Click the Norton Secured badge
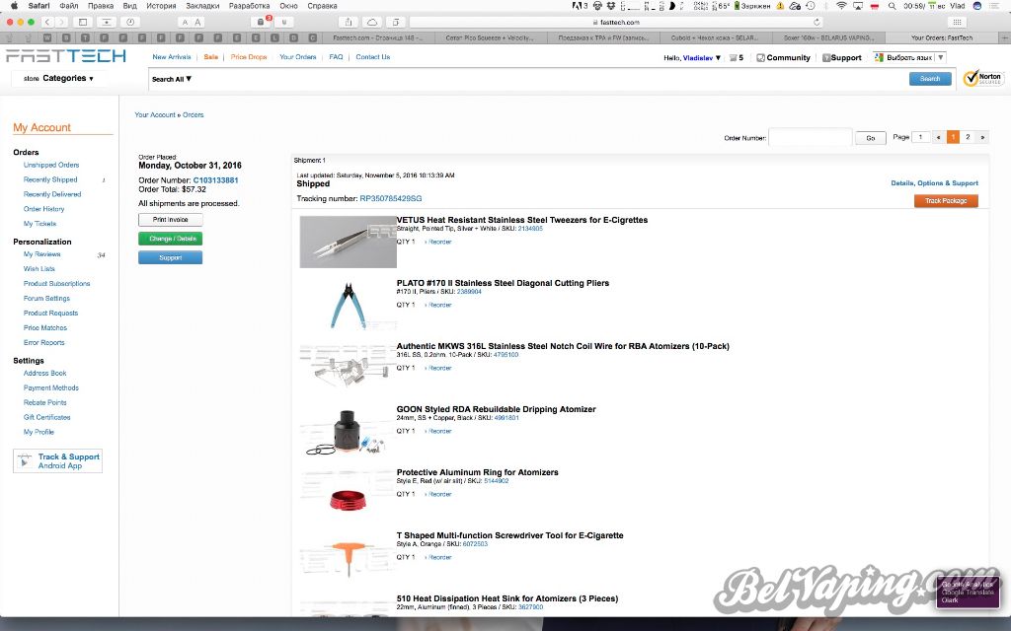This screenshot has width=1011, height=631. pos(983,78)
